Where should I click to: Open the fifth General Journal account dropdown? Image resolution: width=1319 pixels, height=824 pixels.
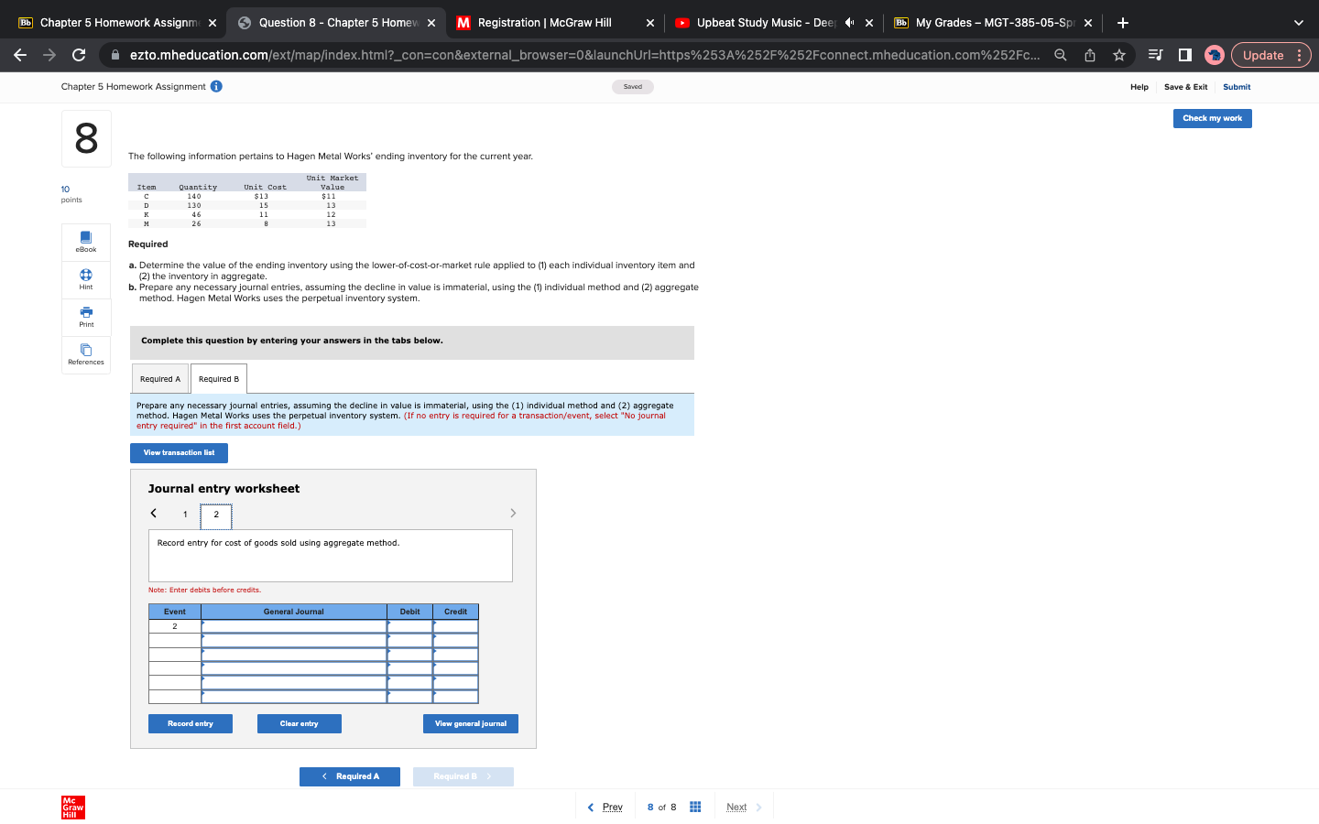(294, 682)
